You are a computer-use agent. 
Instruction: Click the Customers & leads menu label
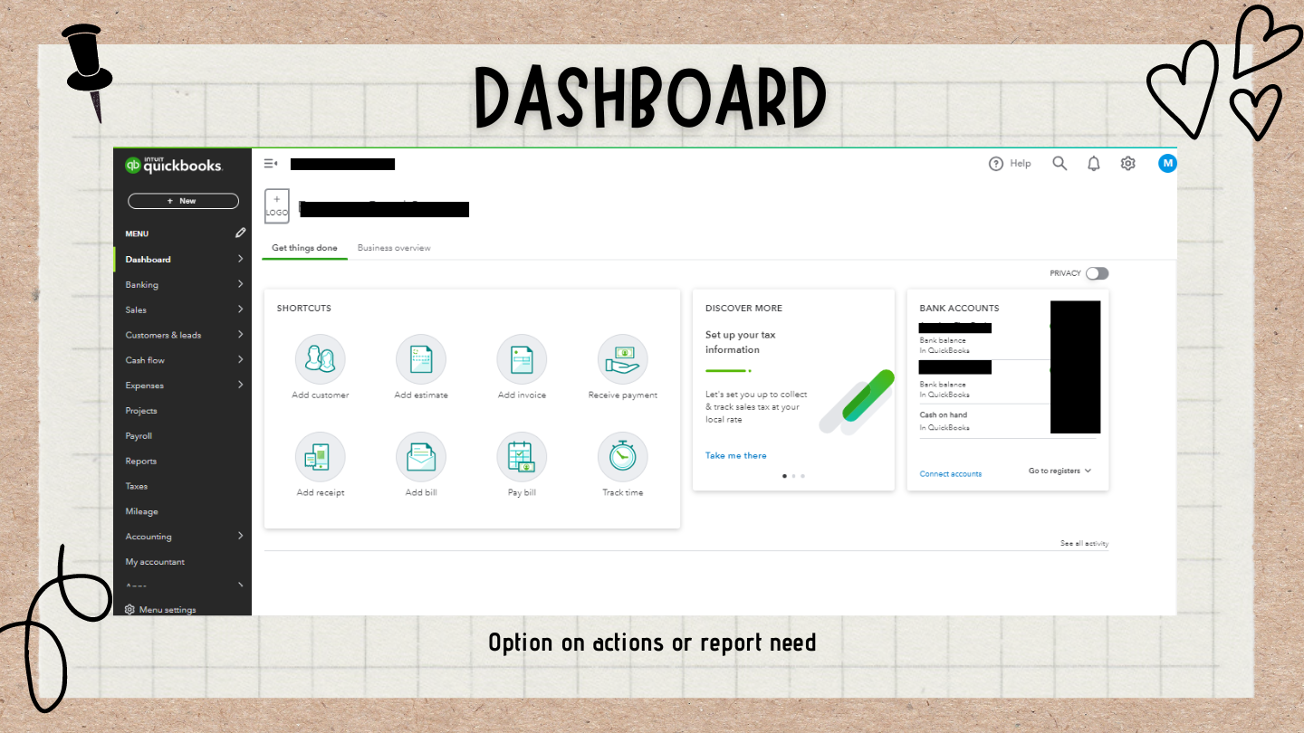point(163,336)
